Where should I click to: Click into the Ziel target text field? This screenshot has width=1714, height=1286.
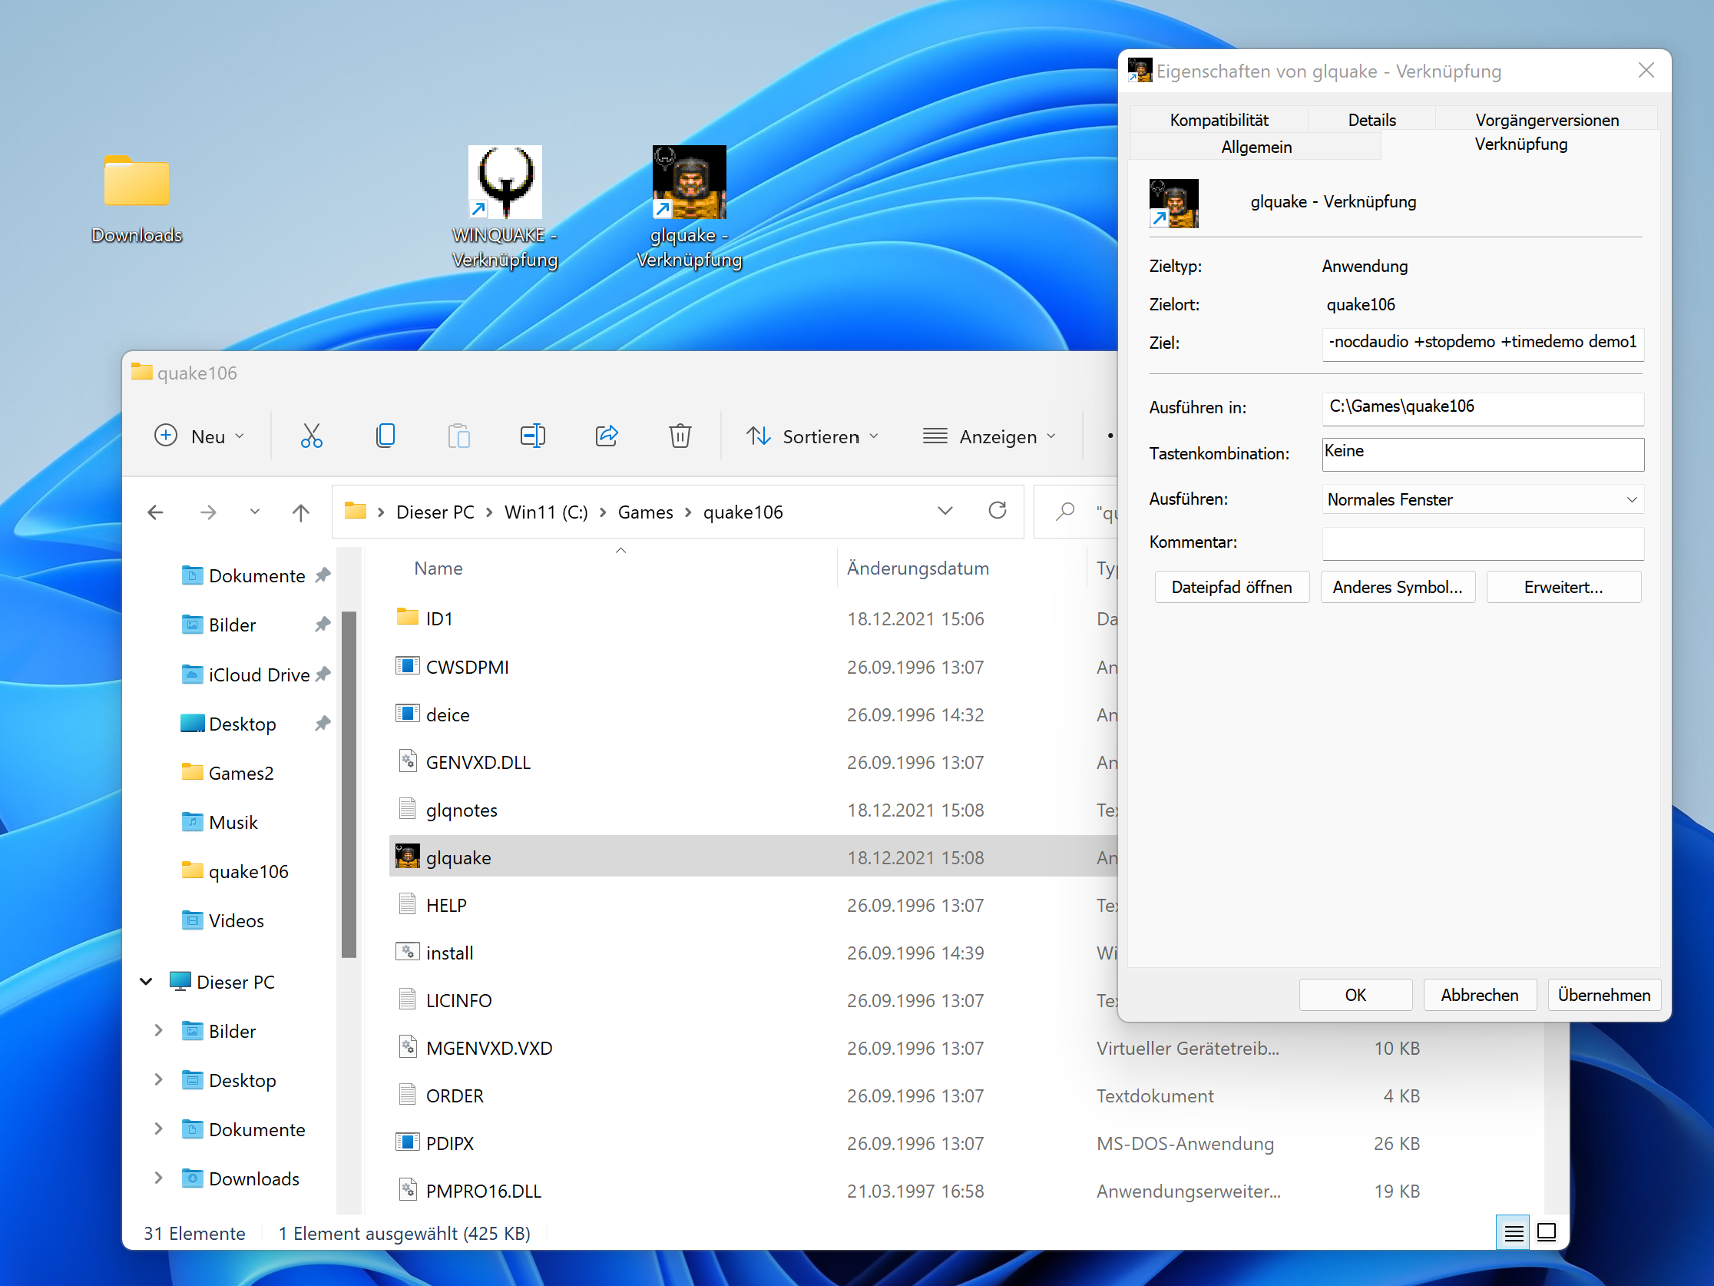tap(1481, 343)
